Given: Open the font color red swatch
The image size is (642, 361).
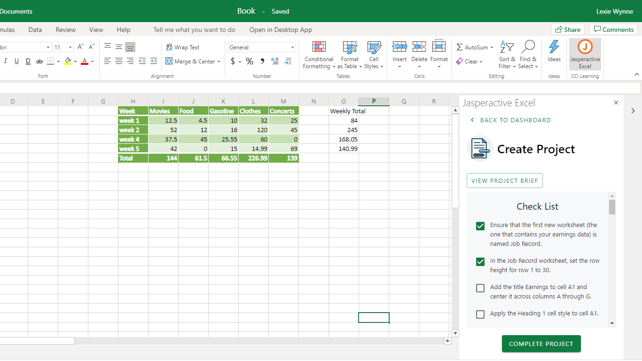Looking at the screenshot, I should click(85, 62).
